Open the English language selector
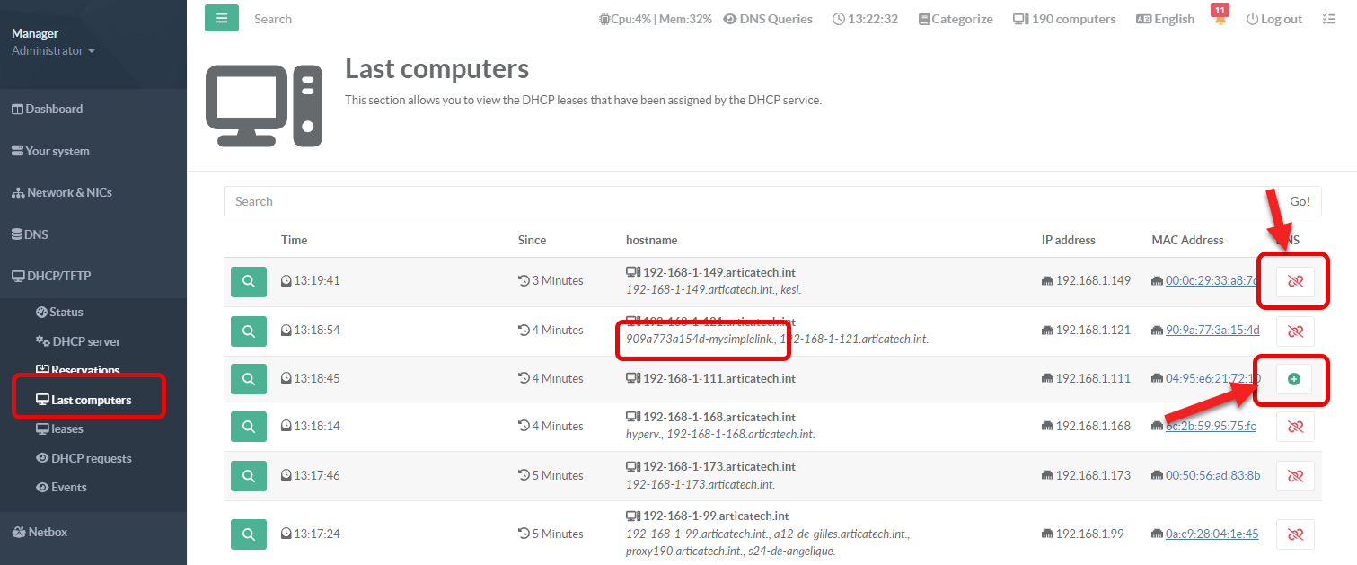 coord(1166,19)
